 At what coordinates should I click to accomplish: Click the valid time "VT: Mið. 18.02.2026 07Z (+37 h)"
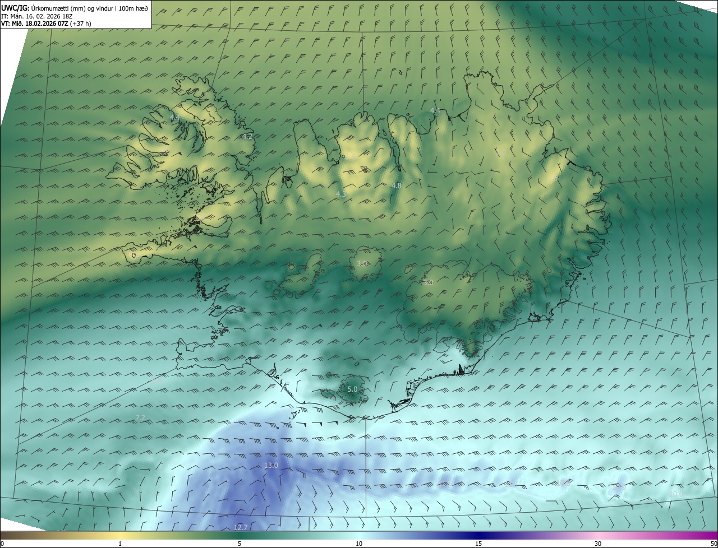(x=47, y=24)
